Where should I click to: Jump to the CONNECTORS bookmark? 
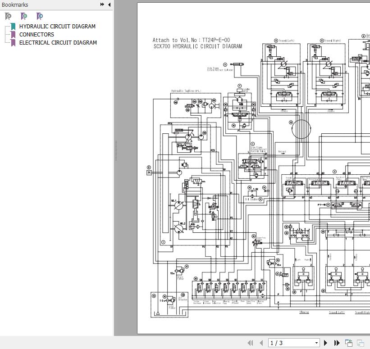point(37,34)
